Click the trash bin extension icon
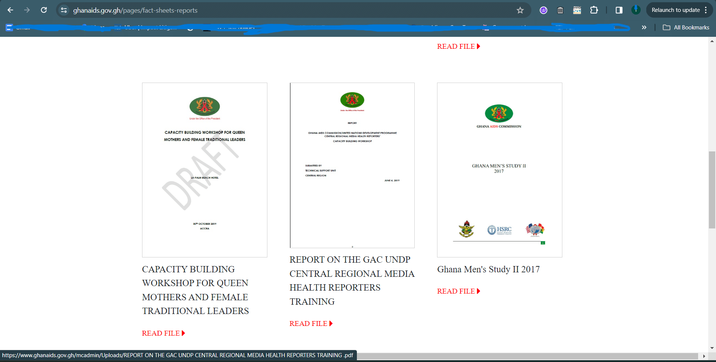The height and width of the screenshot is (362, 716). (560, 10)
